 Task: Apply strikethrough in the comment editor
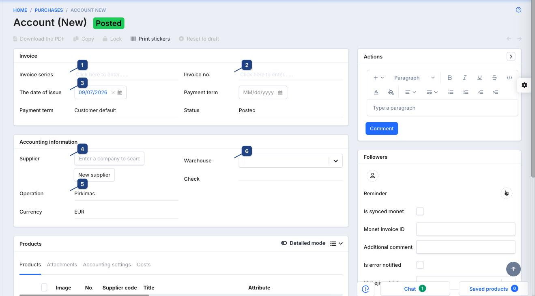pos(494,78)
